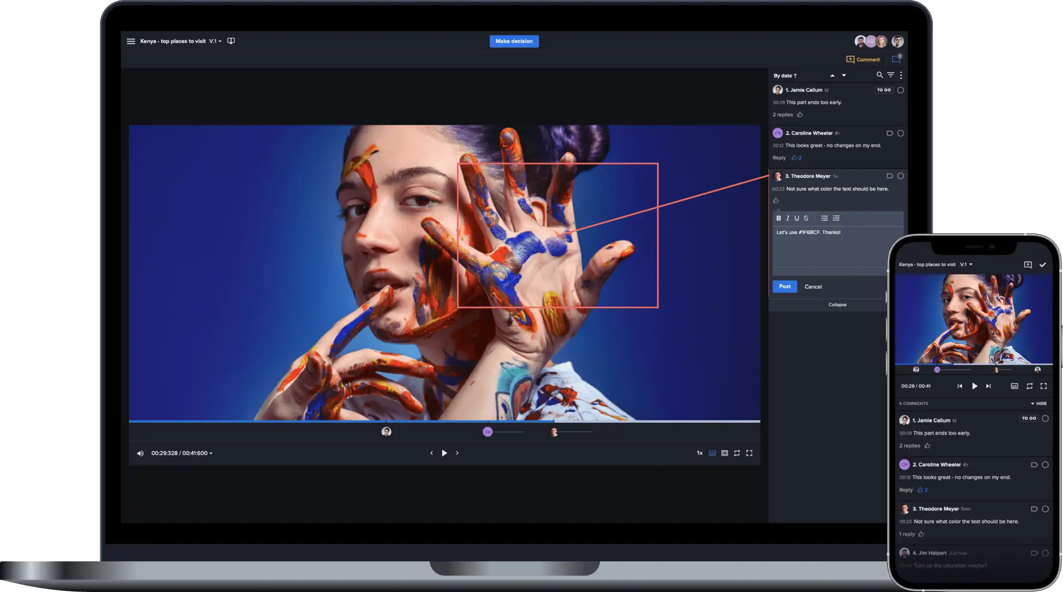Jump to Caroline Wheeler's timeline marker
This screenshot has height=592, width=1063.
pyautogui.click(x=487, y=432)
